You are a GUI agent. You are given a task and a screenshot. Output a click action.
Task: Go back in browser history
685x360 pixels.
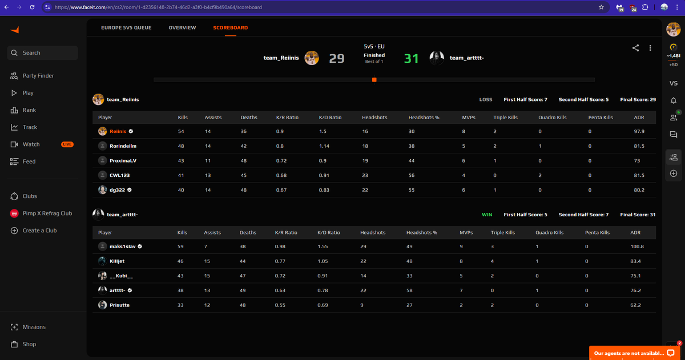click(x=7, y=7)
